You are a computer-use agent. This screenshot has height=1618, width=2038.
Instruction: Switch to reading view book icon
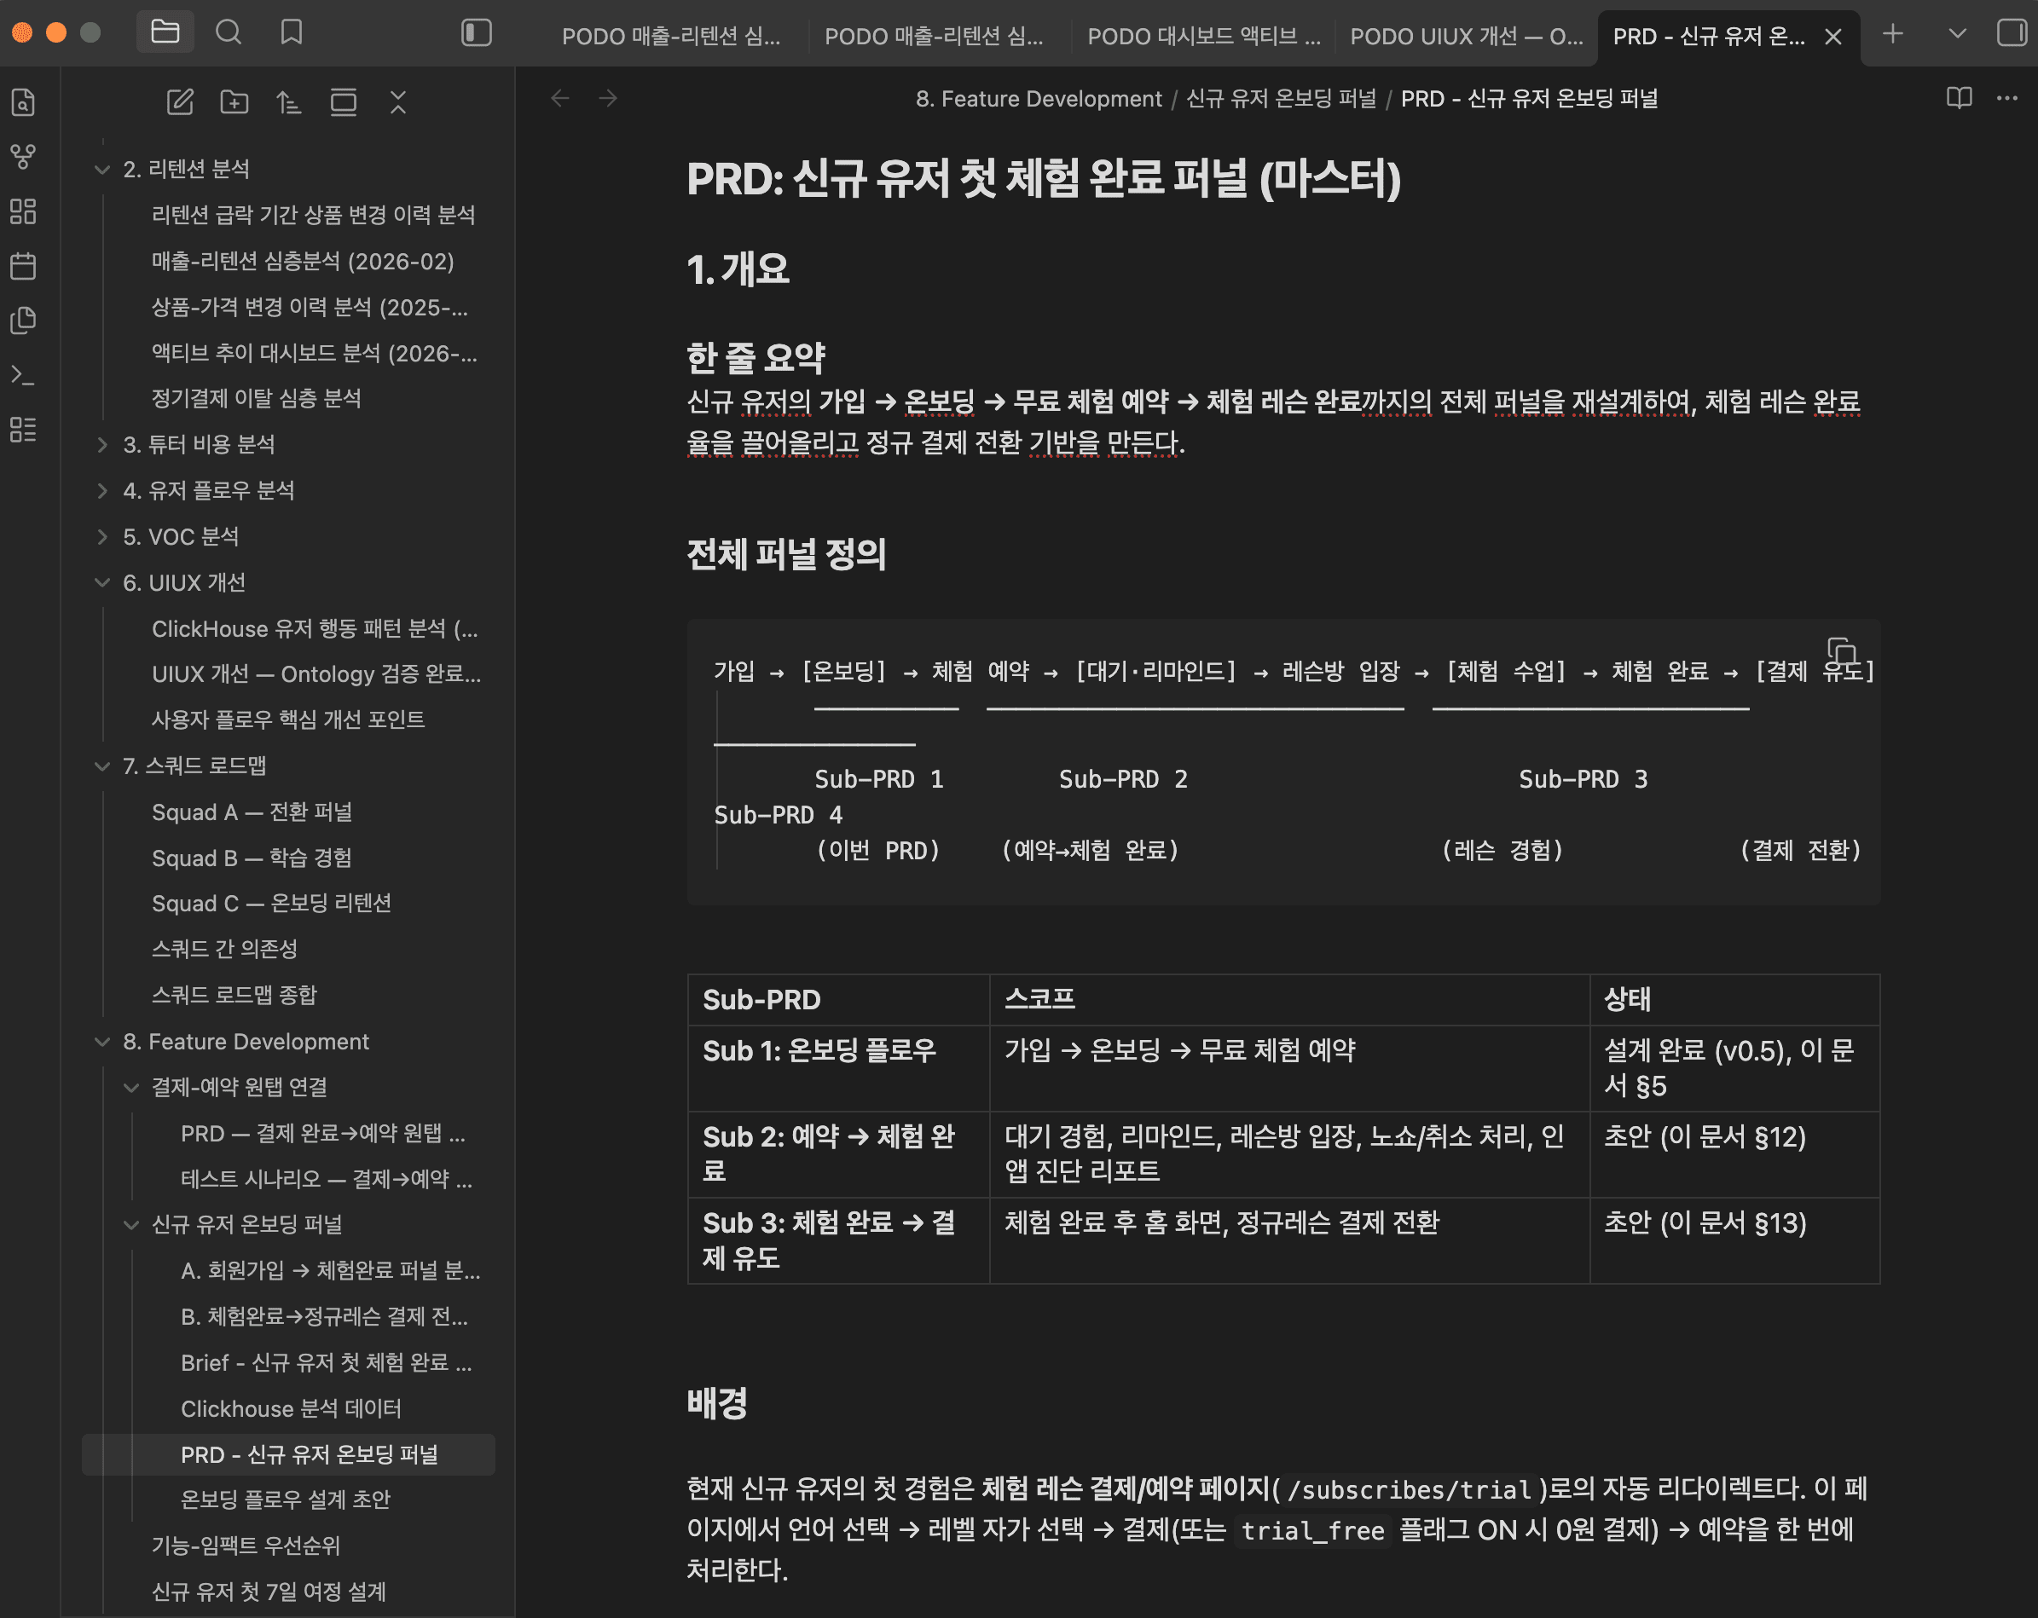[1959, 98]
